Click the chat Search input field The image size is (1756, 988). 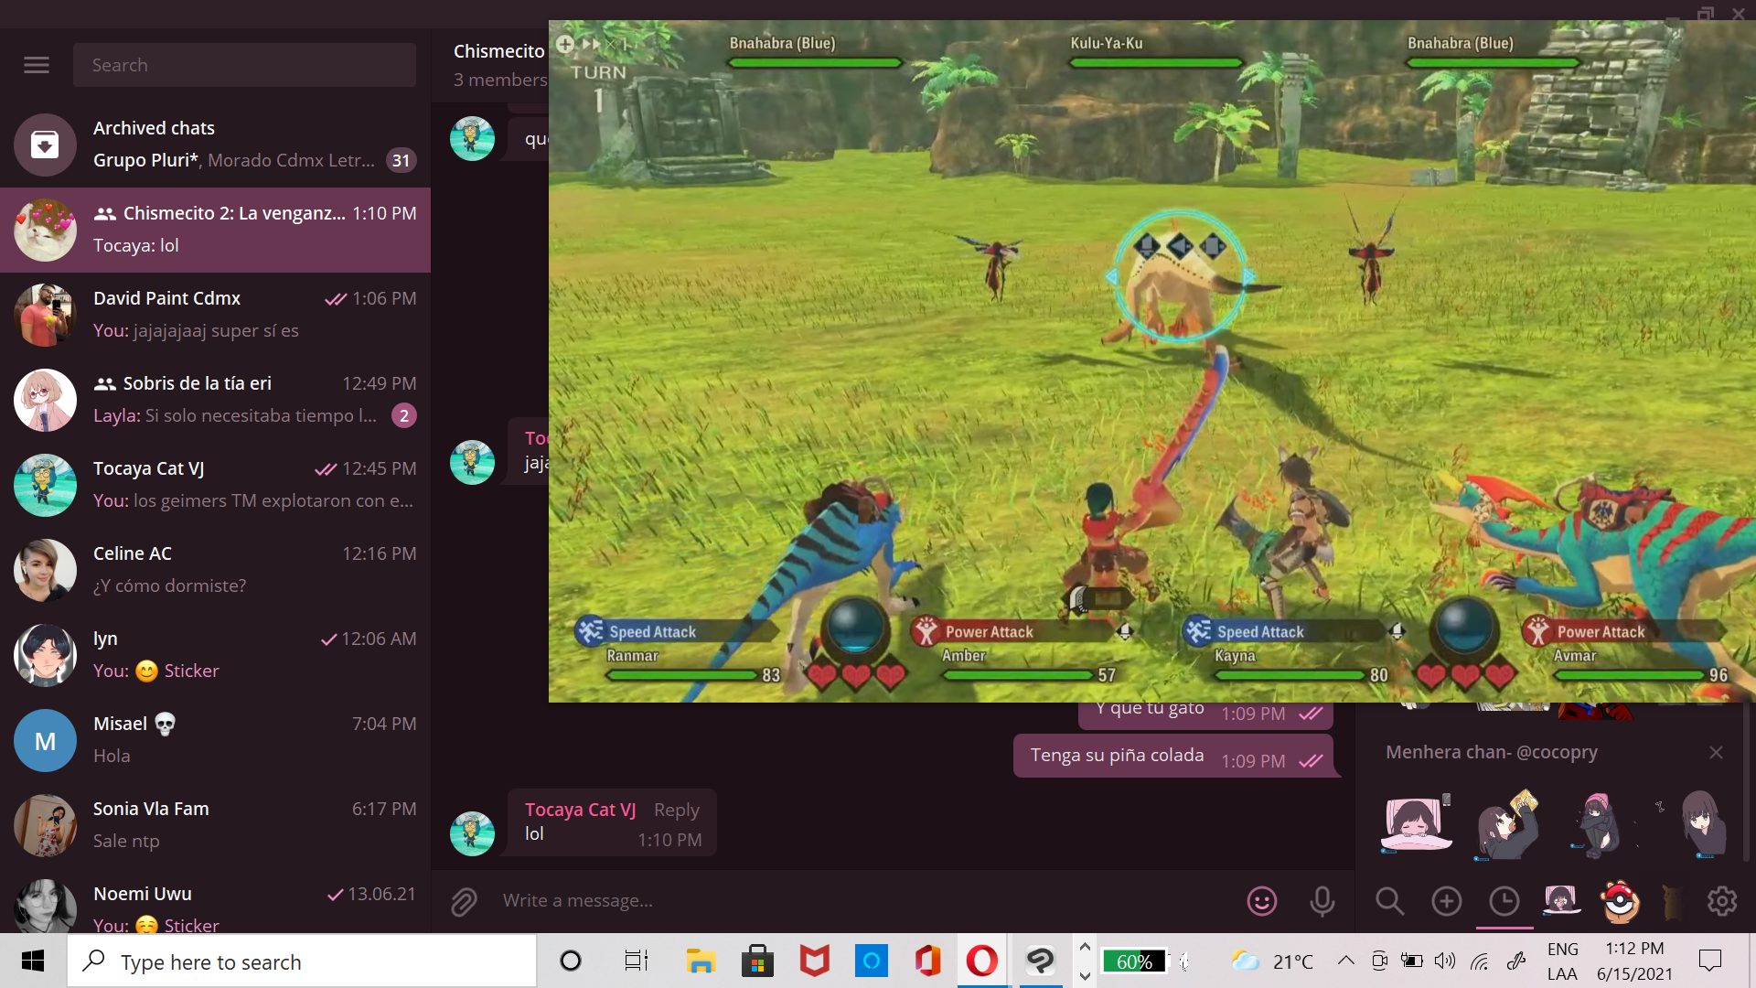click(x=244, y=65)
